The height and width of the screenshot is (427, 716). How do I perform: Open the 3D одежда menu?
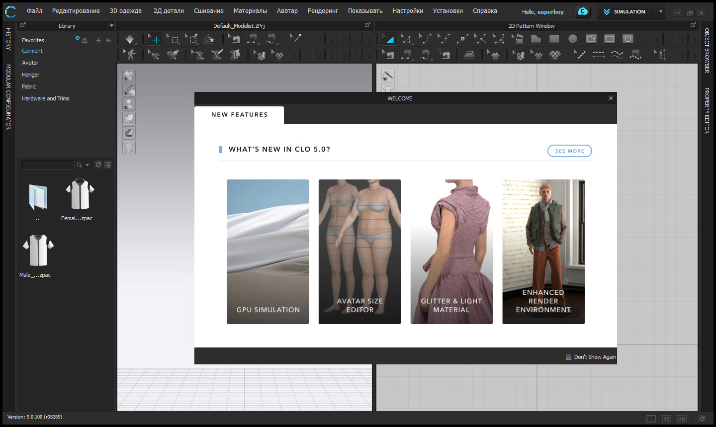click(126, 11)
